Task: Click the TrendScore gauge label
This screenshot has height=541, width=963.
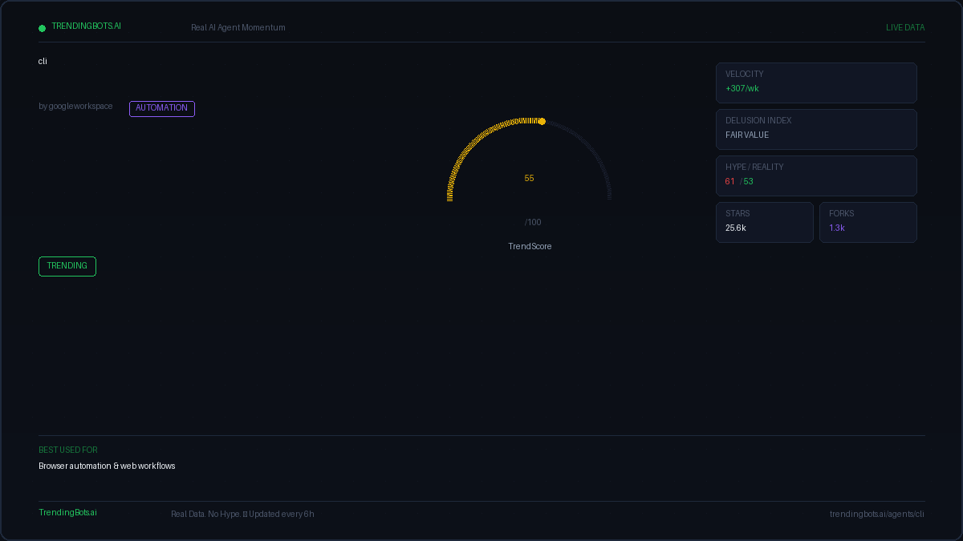Action: (x=530, y=247)
